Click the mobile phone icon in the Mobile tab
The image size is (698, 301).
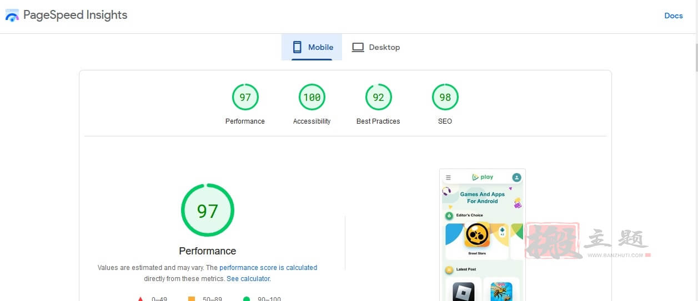(x=297, y=47)
